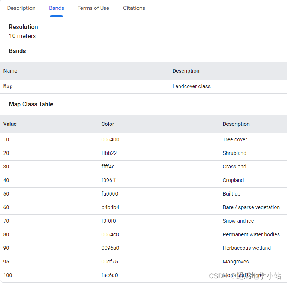Select value cell 70
This screenshot has height=283, width=287.
(6, 221)
